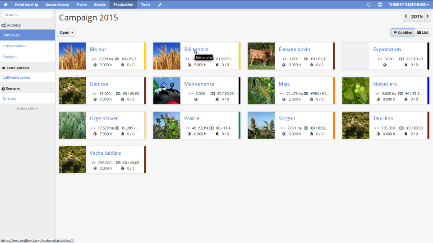Image resolution: width=433 pixels, height=243 pixels.
Task: Click the money icon on Élevage bovin card
Action: (306, 59)
